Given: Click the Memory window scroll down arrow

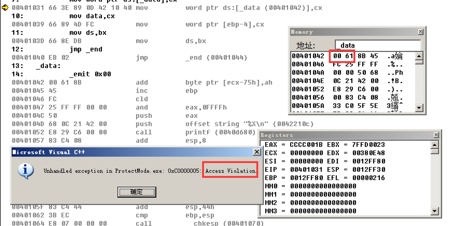Looking at the screenshot, I should tap(419, 108).
